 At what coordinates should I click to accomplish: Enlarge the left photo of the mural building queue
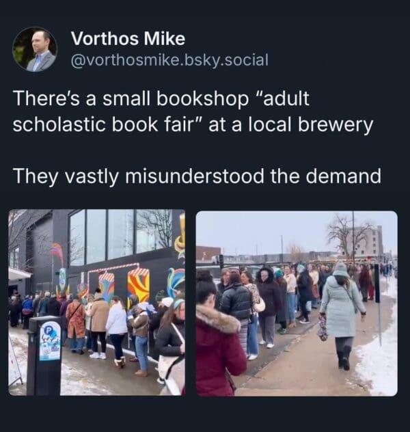coord(96,302)
